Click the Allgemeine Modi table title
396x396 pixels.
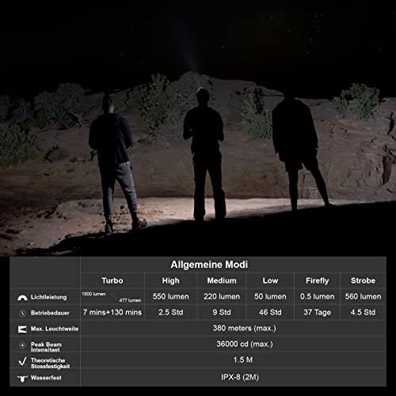coord(209,265)
